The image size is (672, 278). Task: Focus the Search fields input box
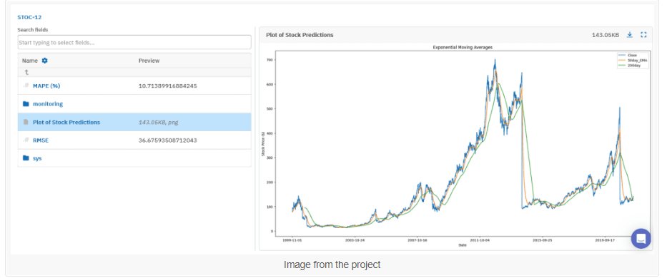point(134,42)
